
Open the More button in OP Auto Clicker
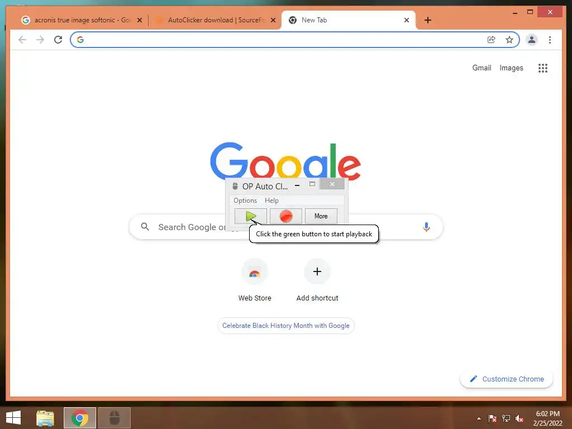point(321,216)
